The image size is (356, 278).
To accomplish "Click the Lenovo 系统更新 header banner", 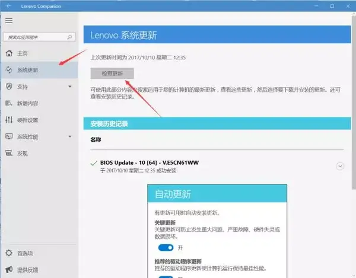I will coord(217,34).
